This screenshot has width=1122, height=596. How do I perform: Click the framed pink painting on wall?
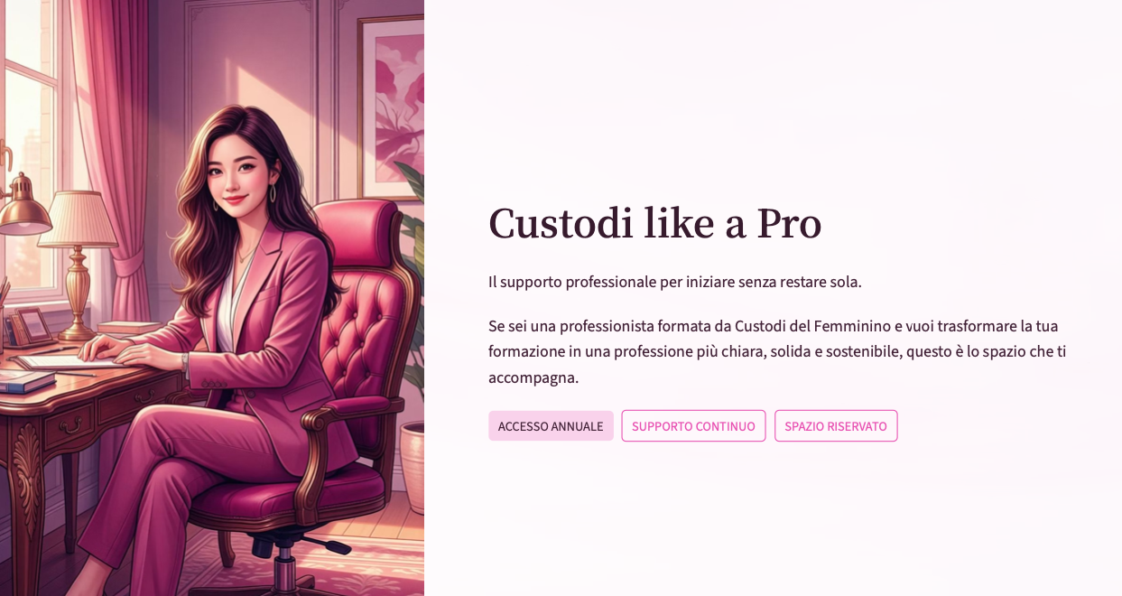391,108
